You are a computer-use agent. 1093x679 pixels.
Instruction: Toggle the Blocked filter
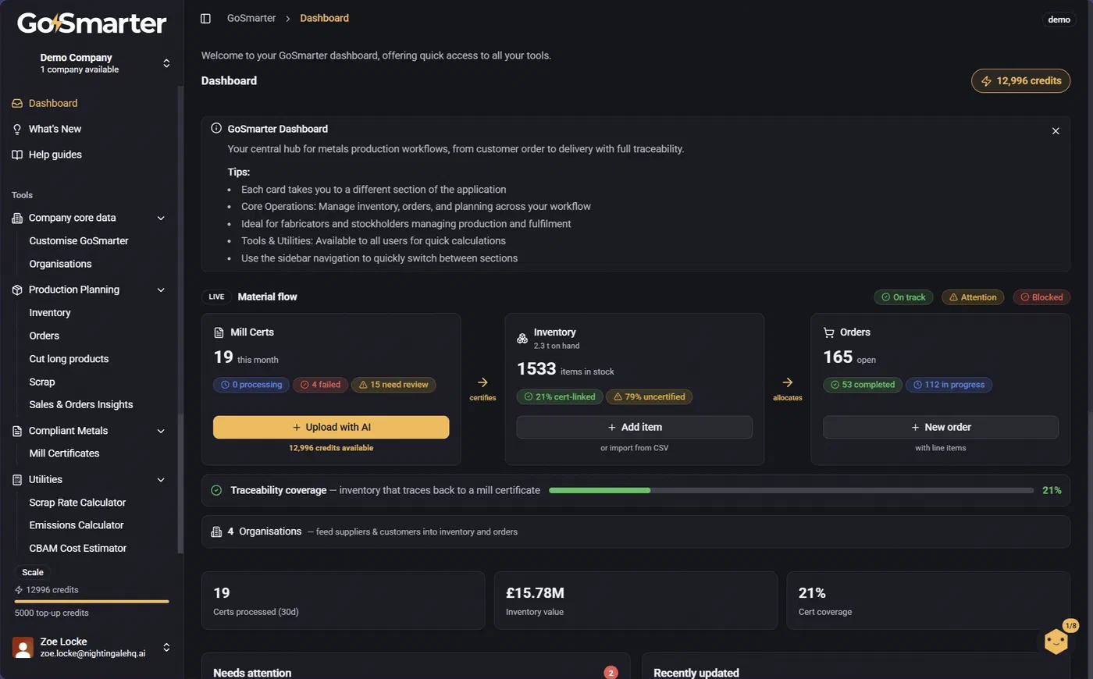1041,297
